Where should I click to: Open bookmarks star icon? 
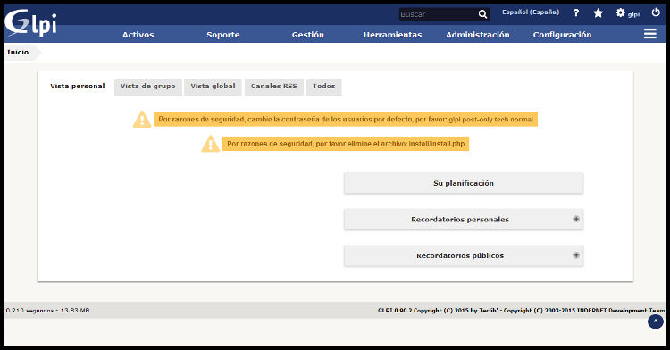[599, 13]
